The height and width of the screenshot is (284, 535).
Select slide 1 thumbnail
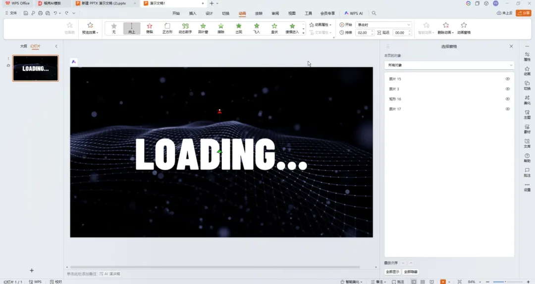coord(36,68)
